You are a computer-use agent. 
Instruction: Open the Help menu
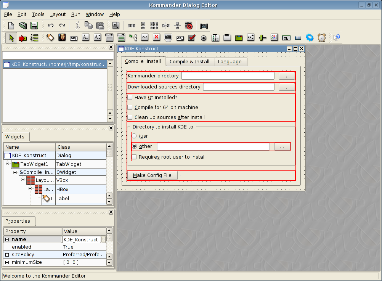click(114, 14)
